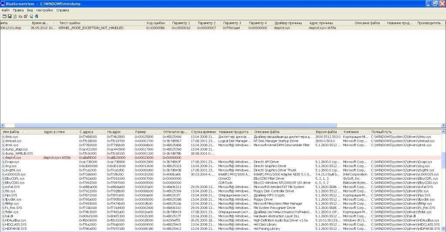
Task: Sort drivers by Имя файла column header
Action: 21,132
